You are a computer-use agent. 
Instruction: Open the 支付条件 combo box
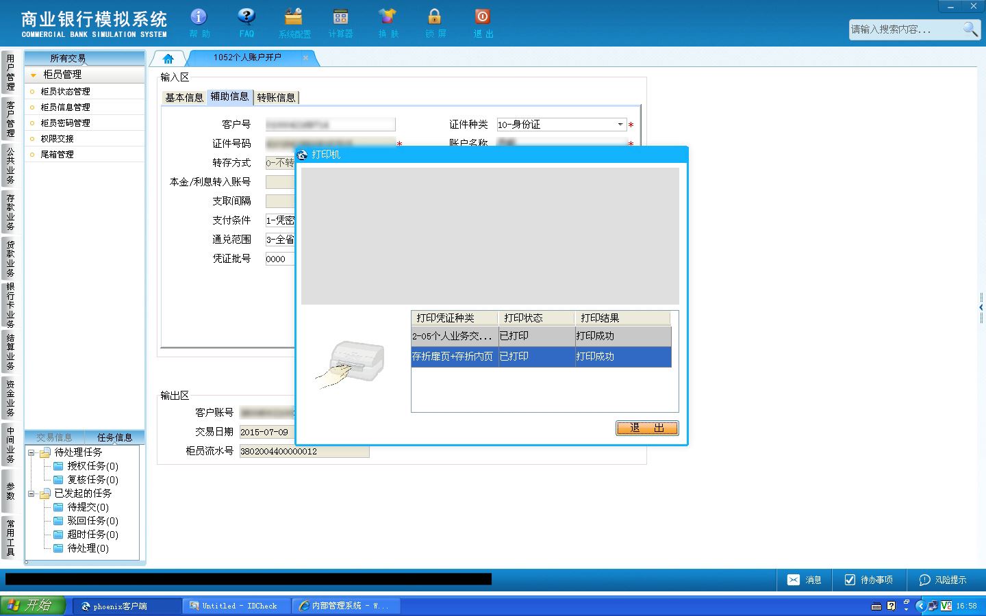point(280,220)
